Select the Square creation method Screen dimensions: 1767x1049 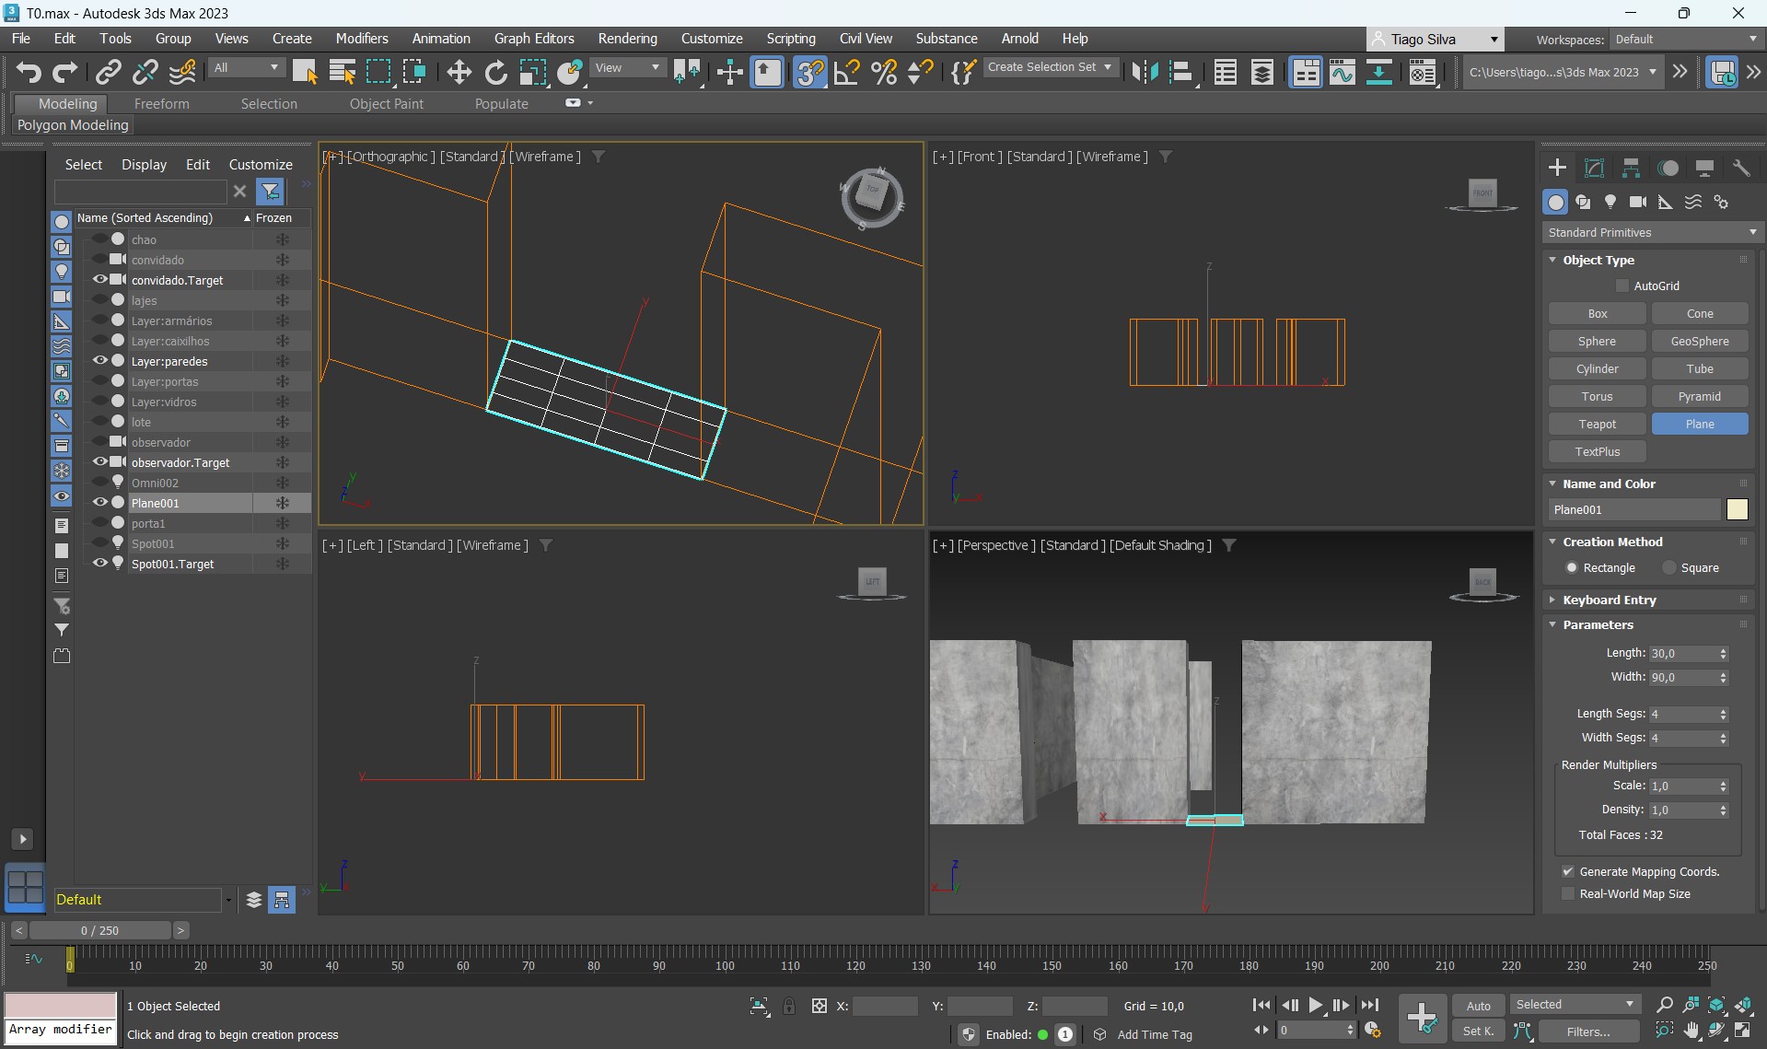pos(1669,568)
